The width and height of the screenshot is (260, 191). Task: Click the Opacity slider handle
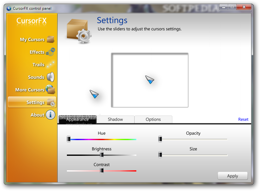point(160,139)
